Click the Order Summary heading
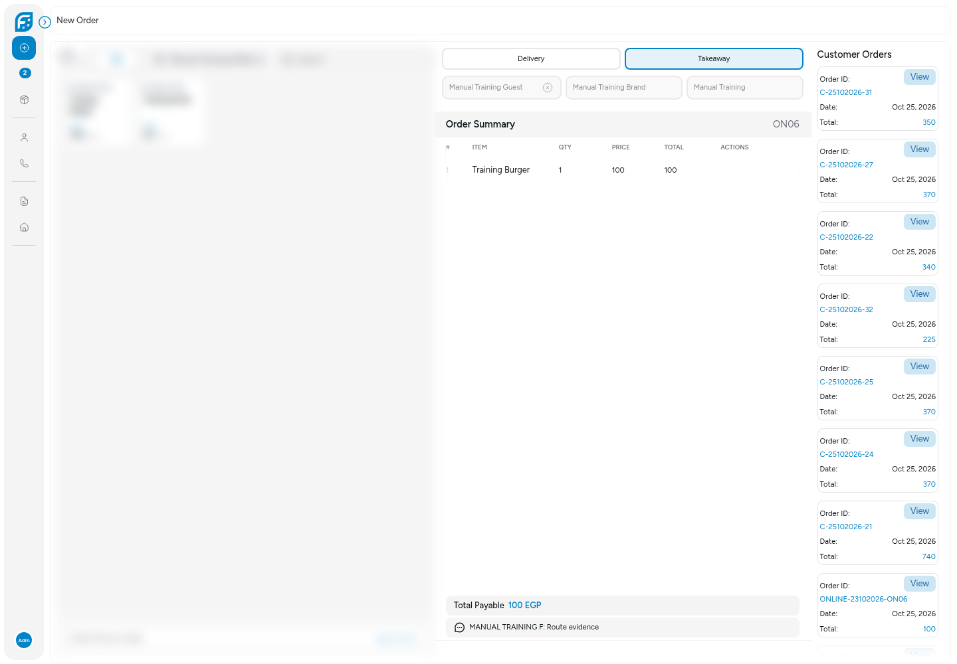Image resolution: width=957 pixels, height=664 pixels. (480, 124)
